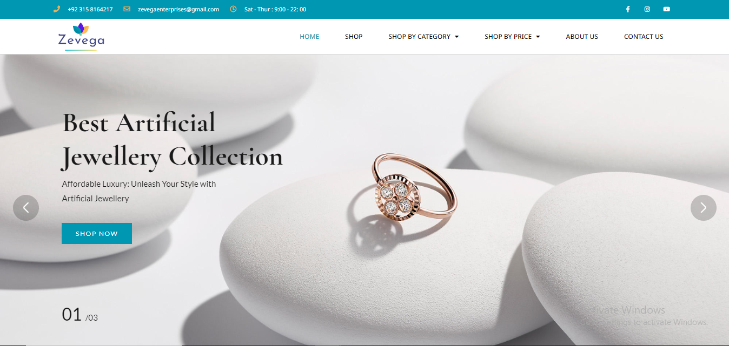This screenshot has width=729, height=346.
Task: Click the envelope email icon
Action: [x=127, y=9]
